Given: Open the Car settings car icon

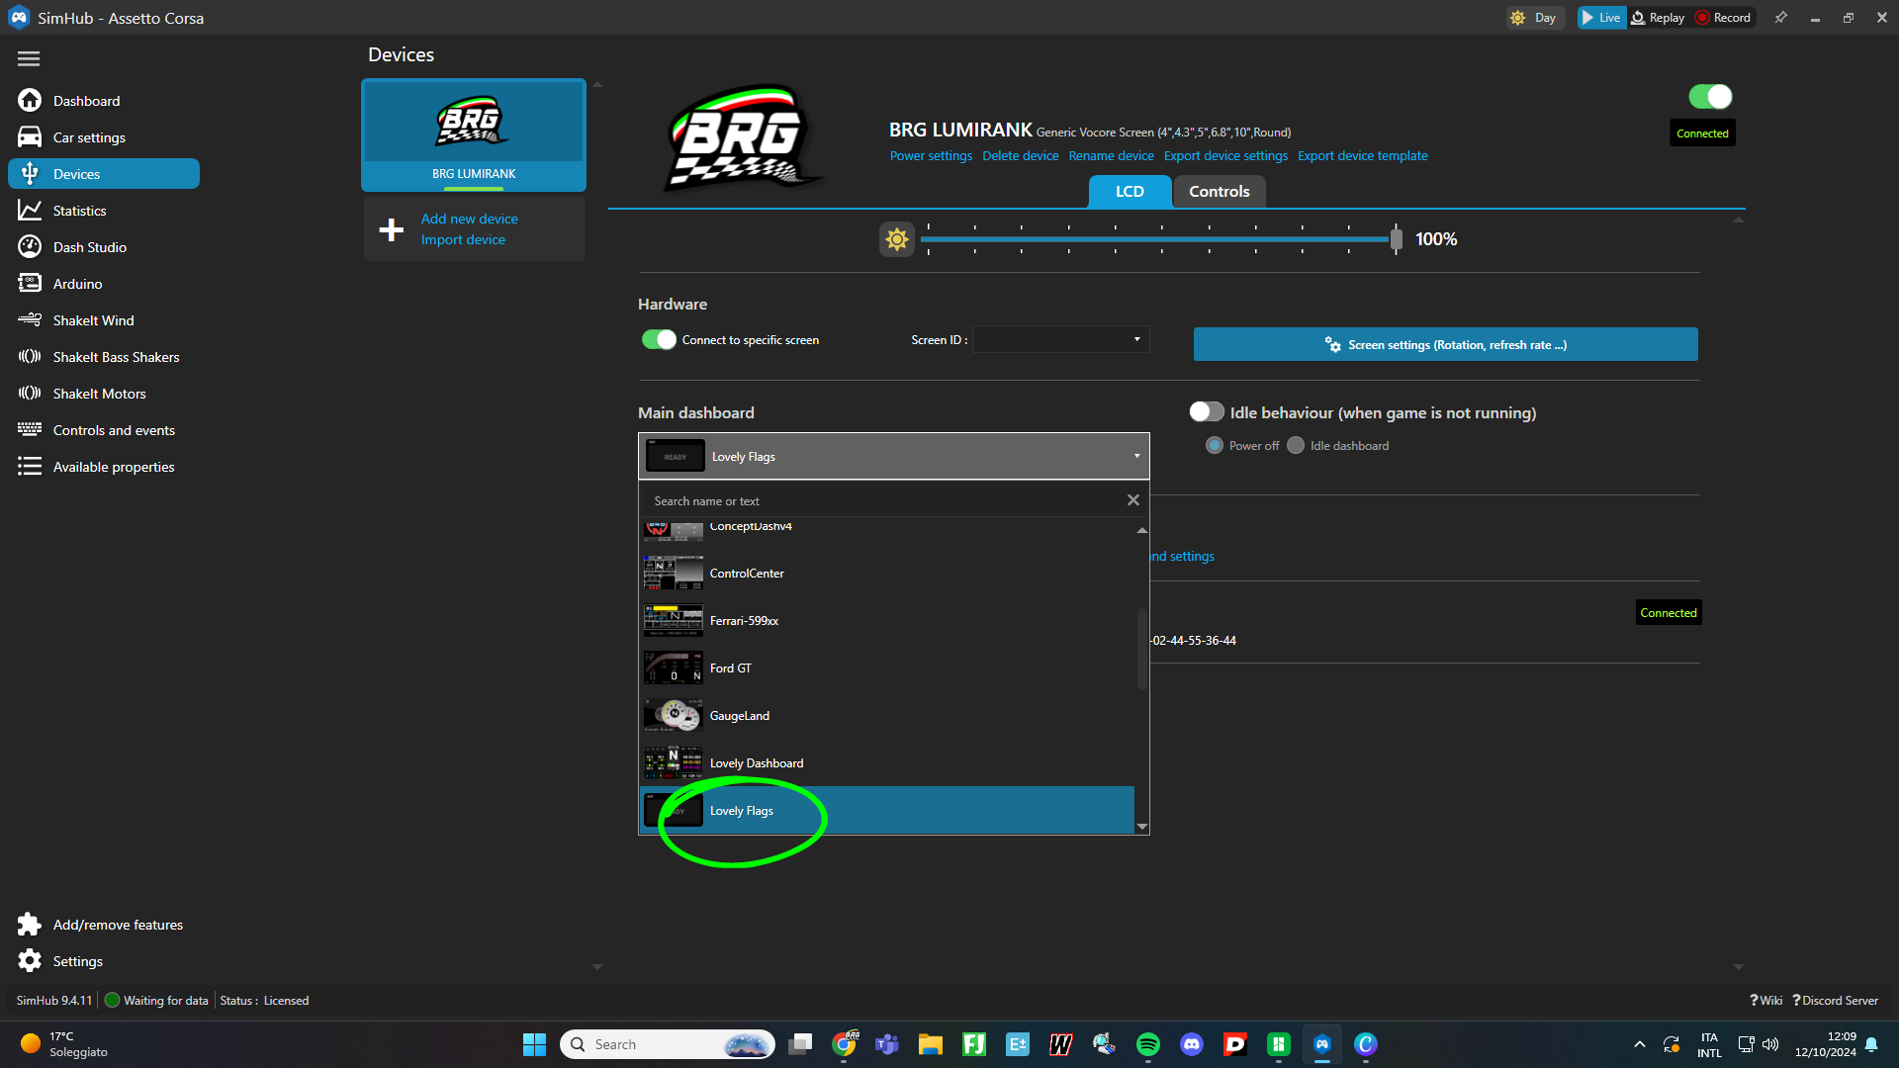Looking at the screenshot, I should tap(30, 137).
